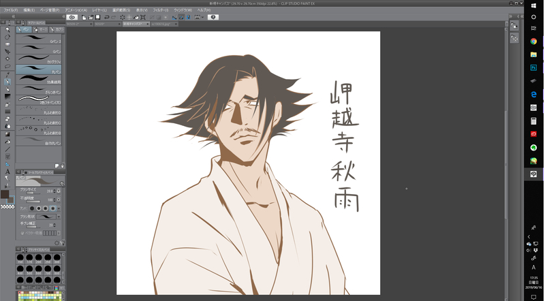
Task: Select the Blend tool
Action: (x=7, y=126)
